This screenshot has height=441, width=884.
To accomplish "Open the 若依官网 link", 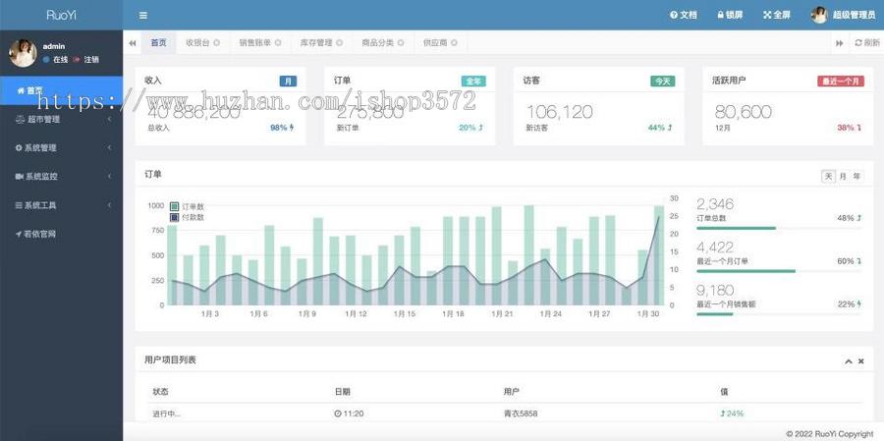I will [62, 234].
